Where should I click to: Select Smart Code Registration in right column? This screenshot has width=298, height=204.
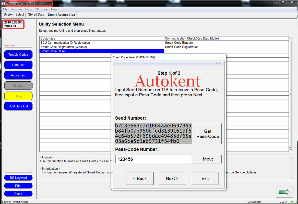(226, 47)
